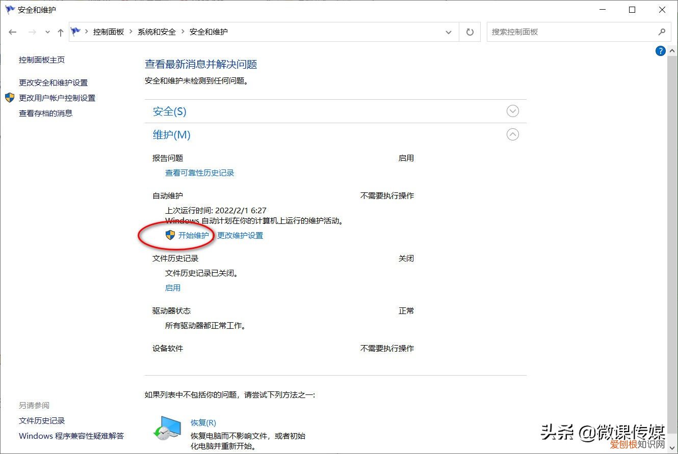Click the flag icon in the address bar
Viewport: 678px width, 454px height.
pyautogui.click(x=75, y=32)
